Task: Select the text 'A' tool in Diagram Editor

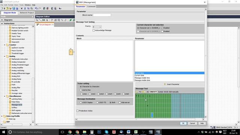Action: pyautogui.click(x=47, y=20)
